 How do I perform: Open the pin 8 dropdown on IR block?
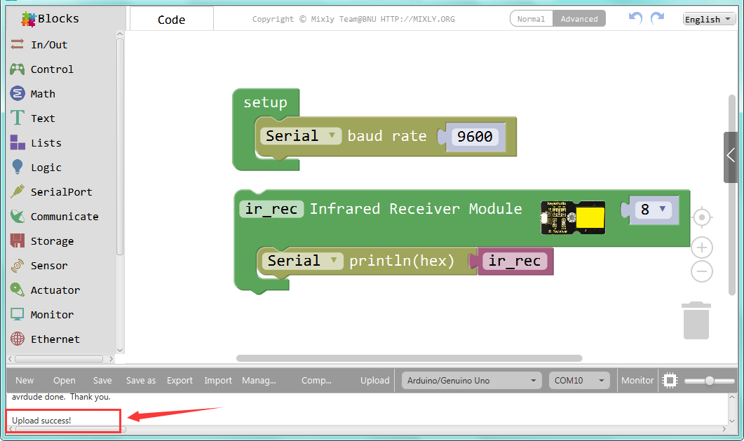click(654, 209)
